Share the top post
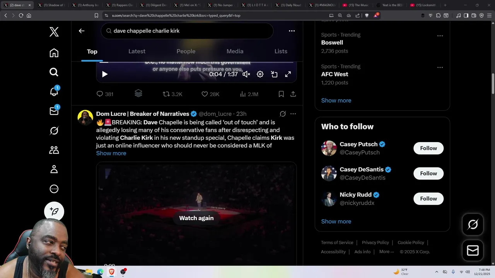The height and width of the screenshot is (278, 495). [x=293, y=94]
